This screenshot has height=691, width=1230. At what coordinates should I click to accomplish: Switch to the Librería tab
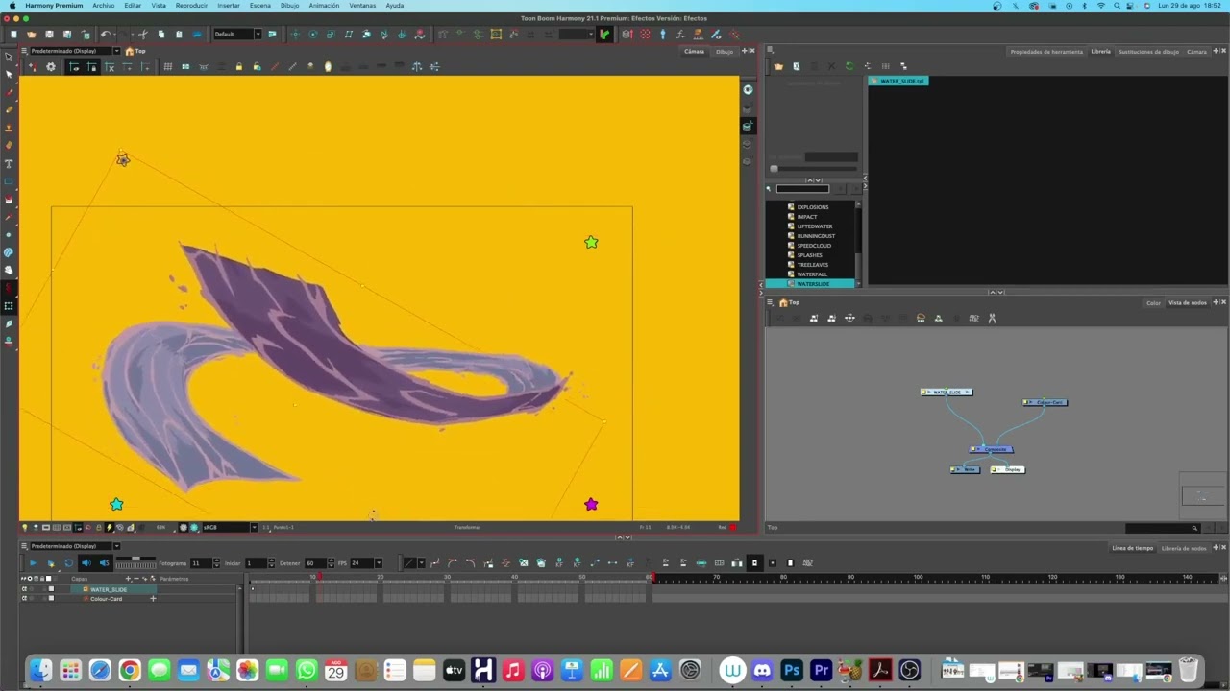pos(1101,51)
